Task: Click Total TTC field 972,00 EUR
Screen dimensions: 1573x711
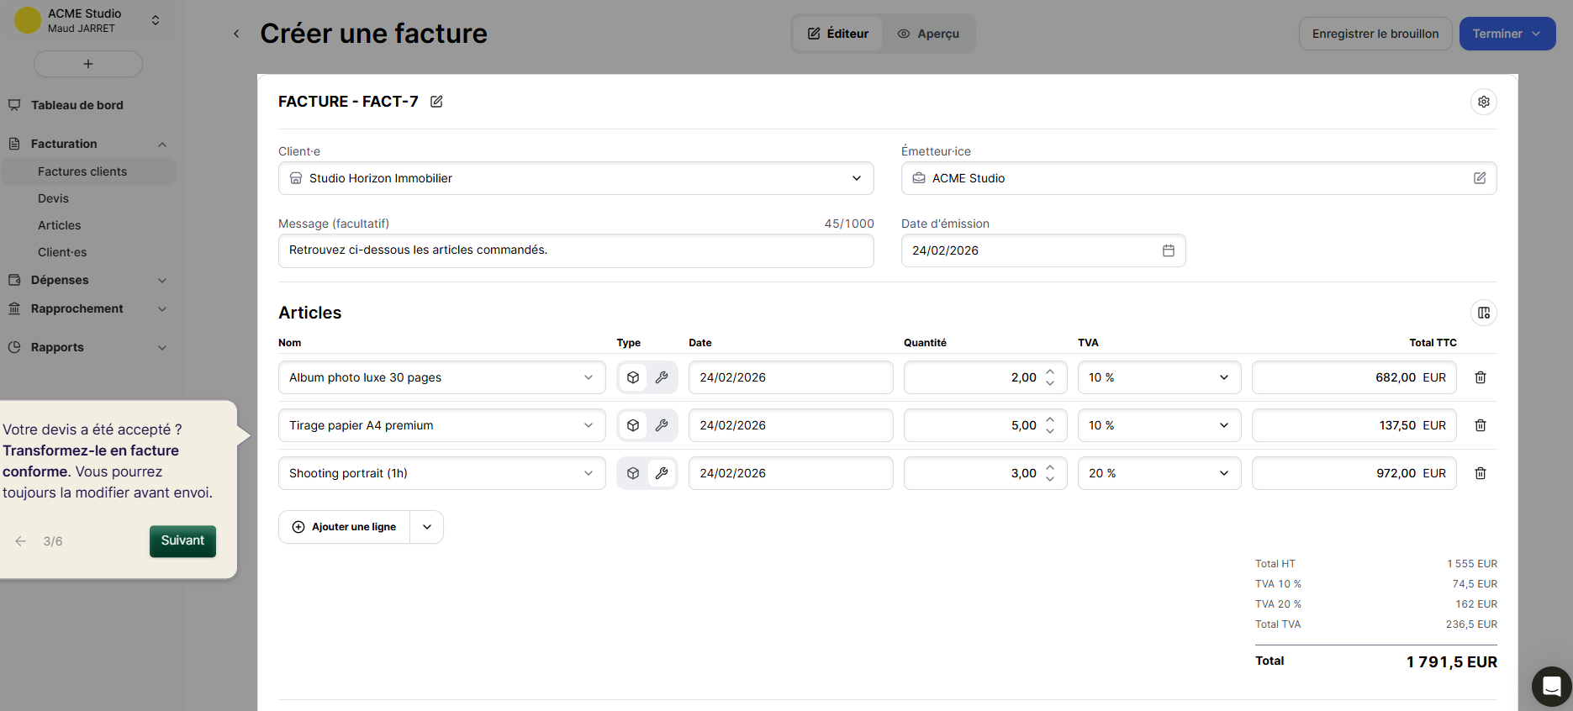Action: pyautogui.click(x=1354, y=473)
